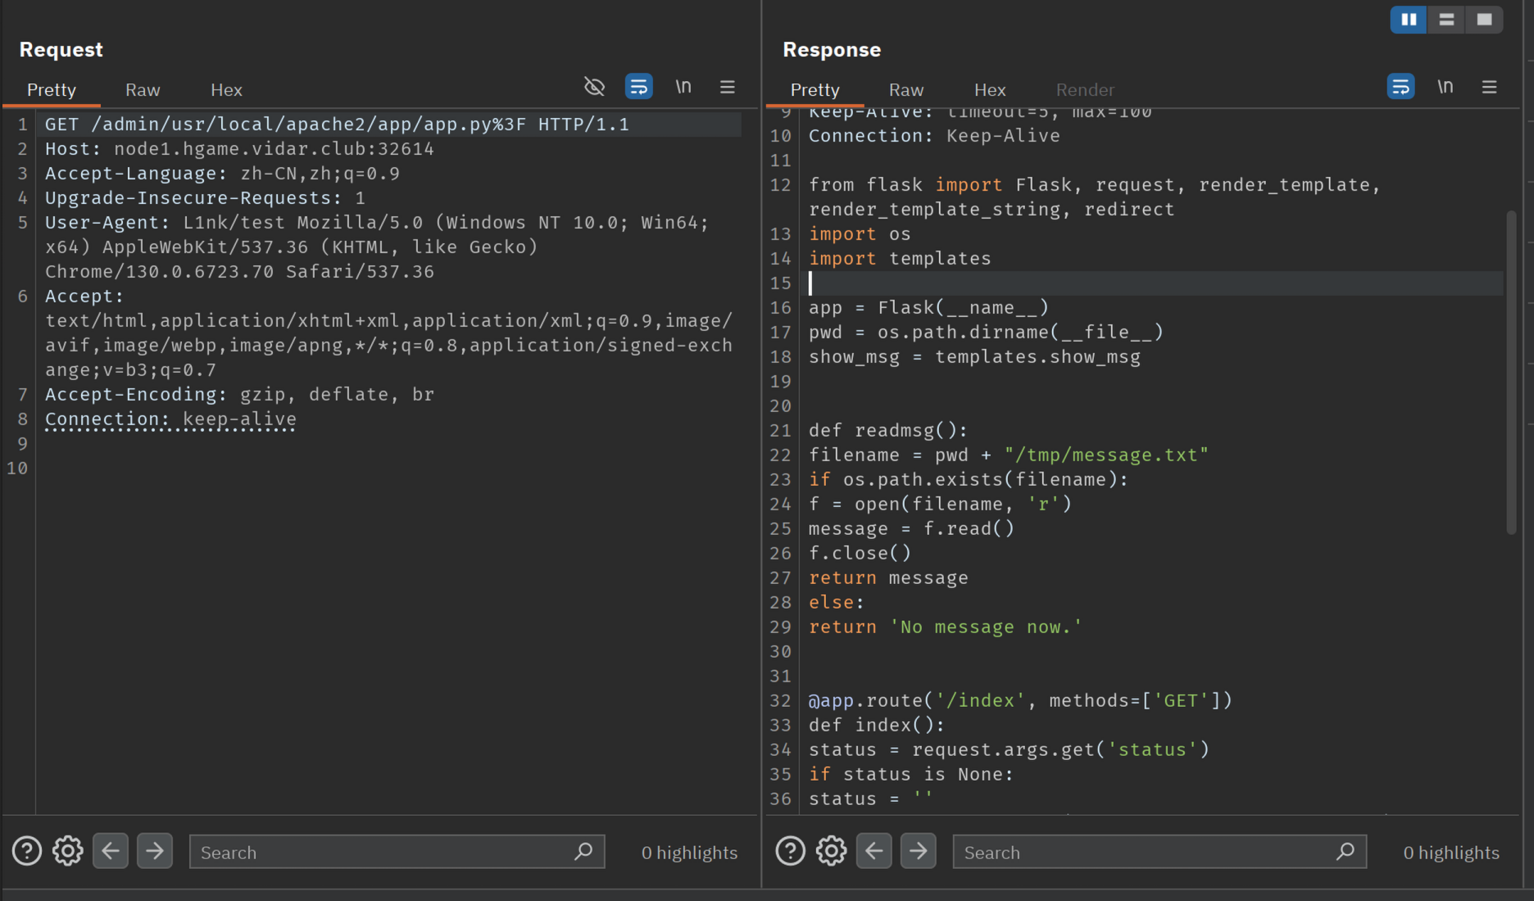Screen dimensions: 1534x901
Task: Click the 'import templates' response line
Action: 900,259
